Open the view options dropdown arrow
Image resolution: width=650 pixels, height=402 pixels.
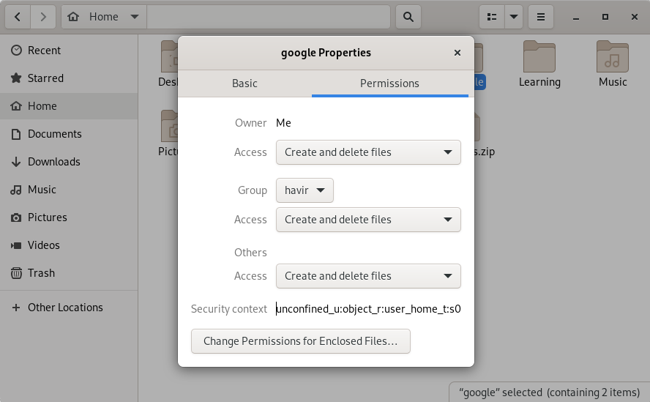click(x=514, y=17)
